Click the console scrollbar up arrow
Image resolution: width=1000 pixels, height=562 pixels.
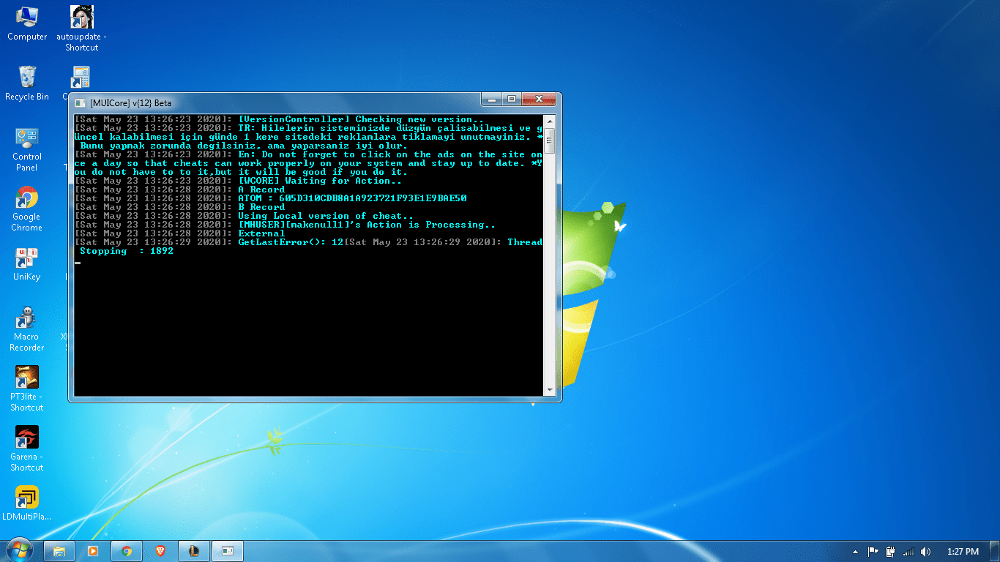[549, 121]
